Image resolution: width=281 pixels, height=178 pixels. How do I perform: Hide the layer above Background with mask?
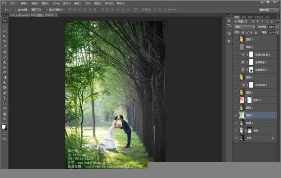click(x=236, y=131)
